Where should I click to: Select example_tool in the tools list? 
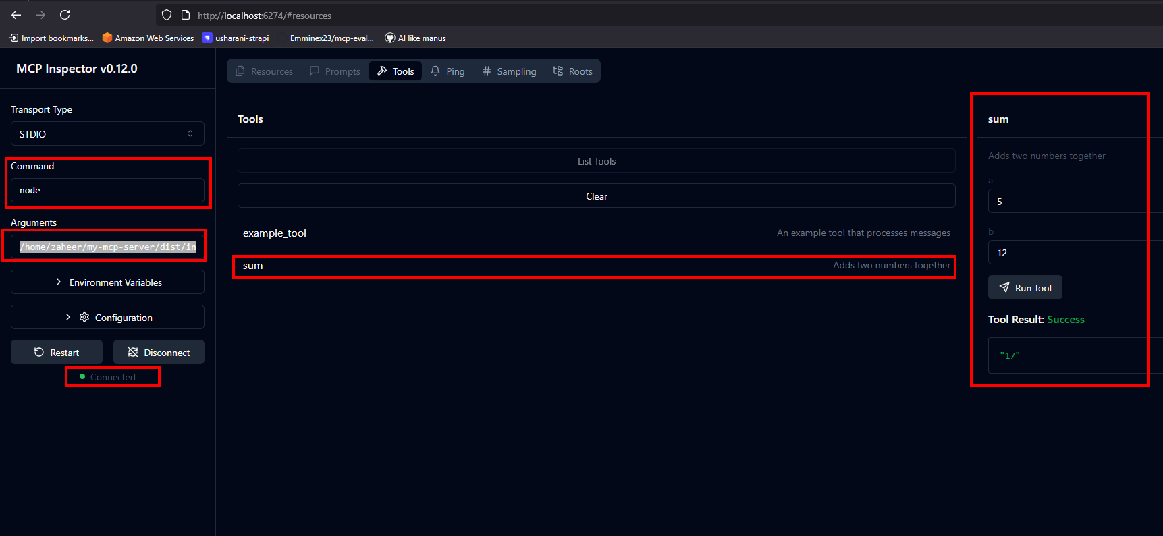[x=597, y=233]
